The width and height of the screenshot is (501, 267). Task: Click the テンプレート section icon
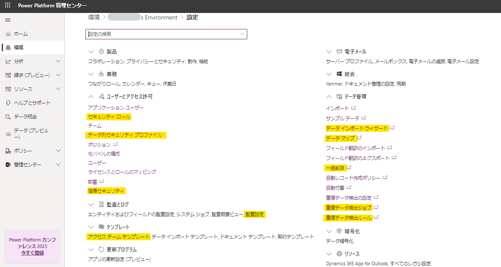tap(101, 227)
